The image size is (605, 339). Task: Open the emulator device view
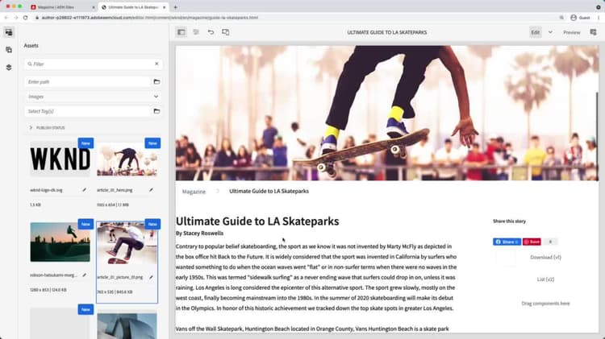226,32
